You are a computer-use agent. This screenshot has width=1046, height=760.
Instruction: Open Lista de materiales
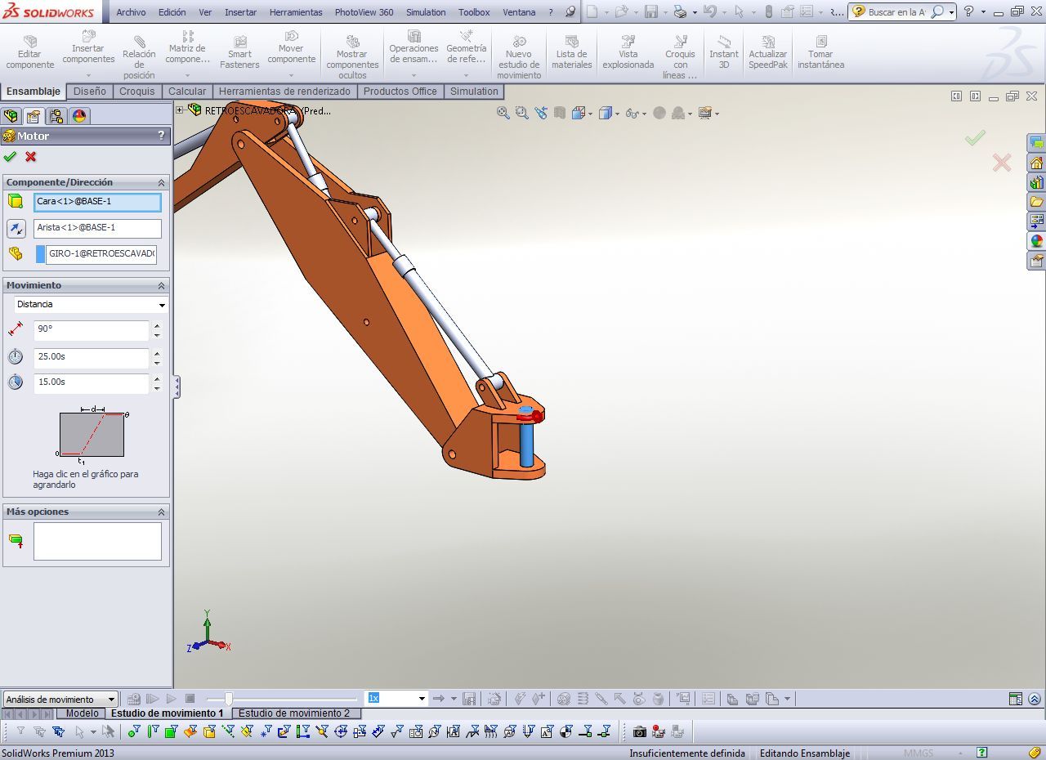[x=571, y=52]
